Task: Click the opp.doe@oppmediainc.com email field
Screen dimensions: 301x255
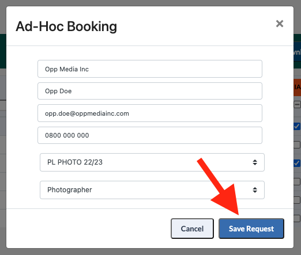Action: click(150, 113)
